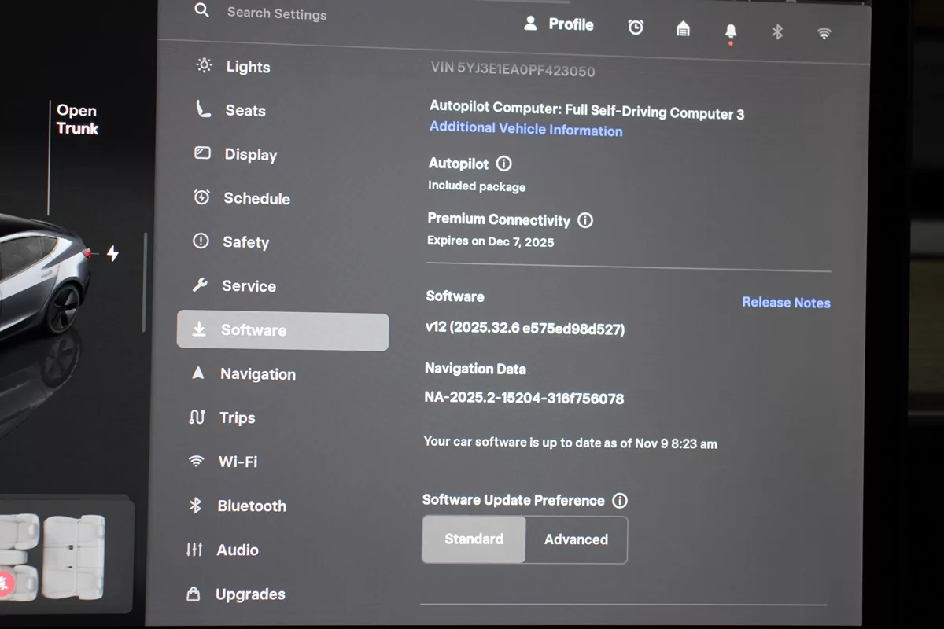The image size is (944, 629).
Task: View the Release Notes
Action: point(786,303)
